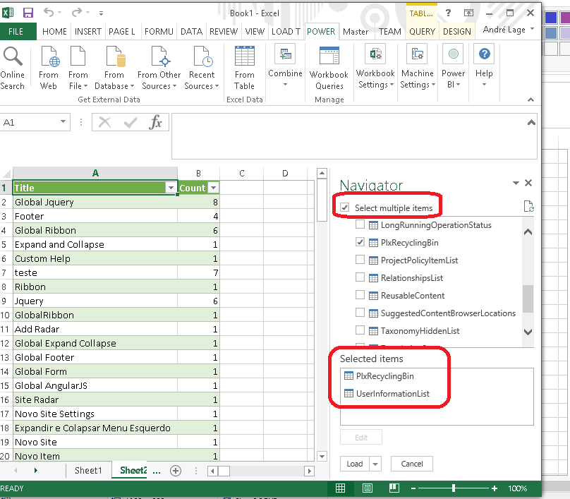570x499 pixels.
Task: Open the Load button dropdown arrow
Action: [375, 464]
